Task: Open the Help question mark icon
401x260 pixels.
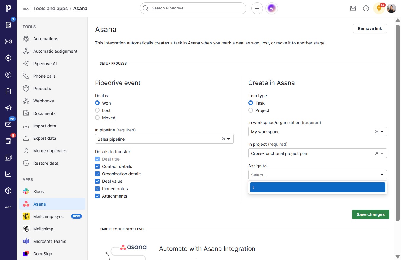Action: (x=366, y=8)
